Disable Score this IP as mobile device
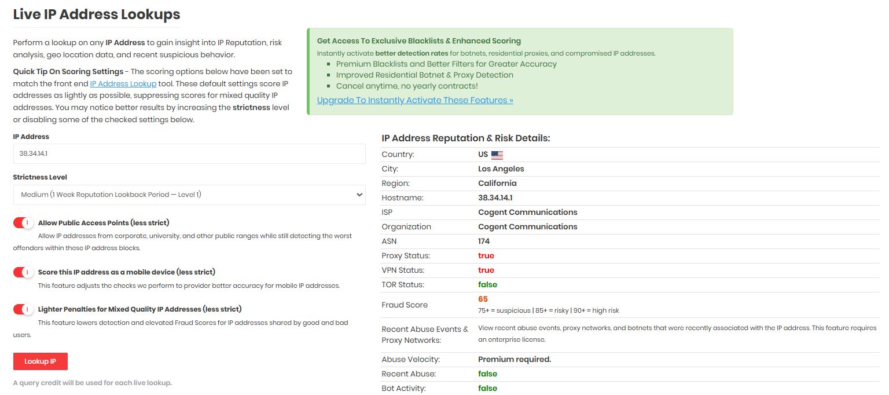 coord(24,272)
